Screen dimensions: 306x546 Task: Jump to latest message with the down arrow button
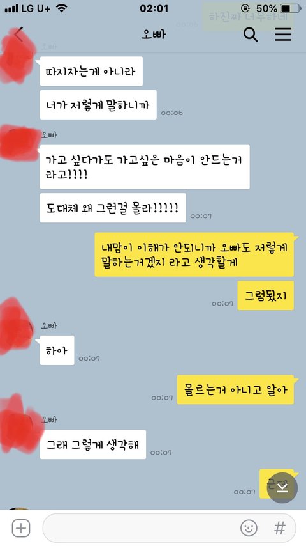tap(282, 487)
